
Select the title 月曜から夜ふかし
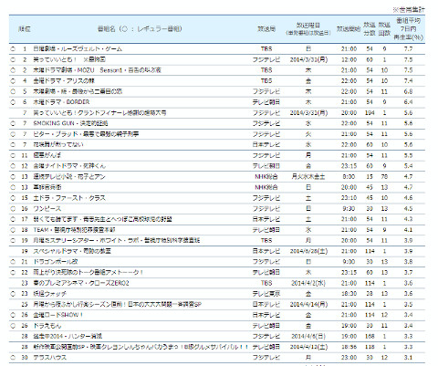point(118,305)
